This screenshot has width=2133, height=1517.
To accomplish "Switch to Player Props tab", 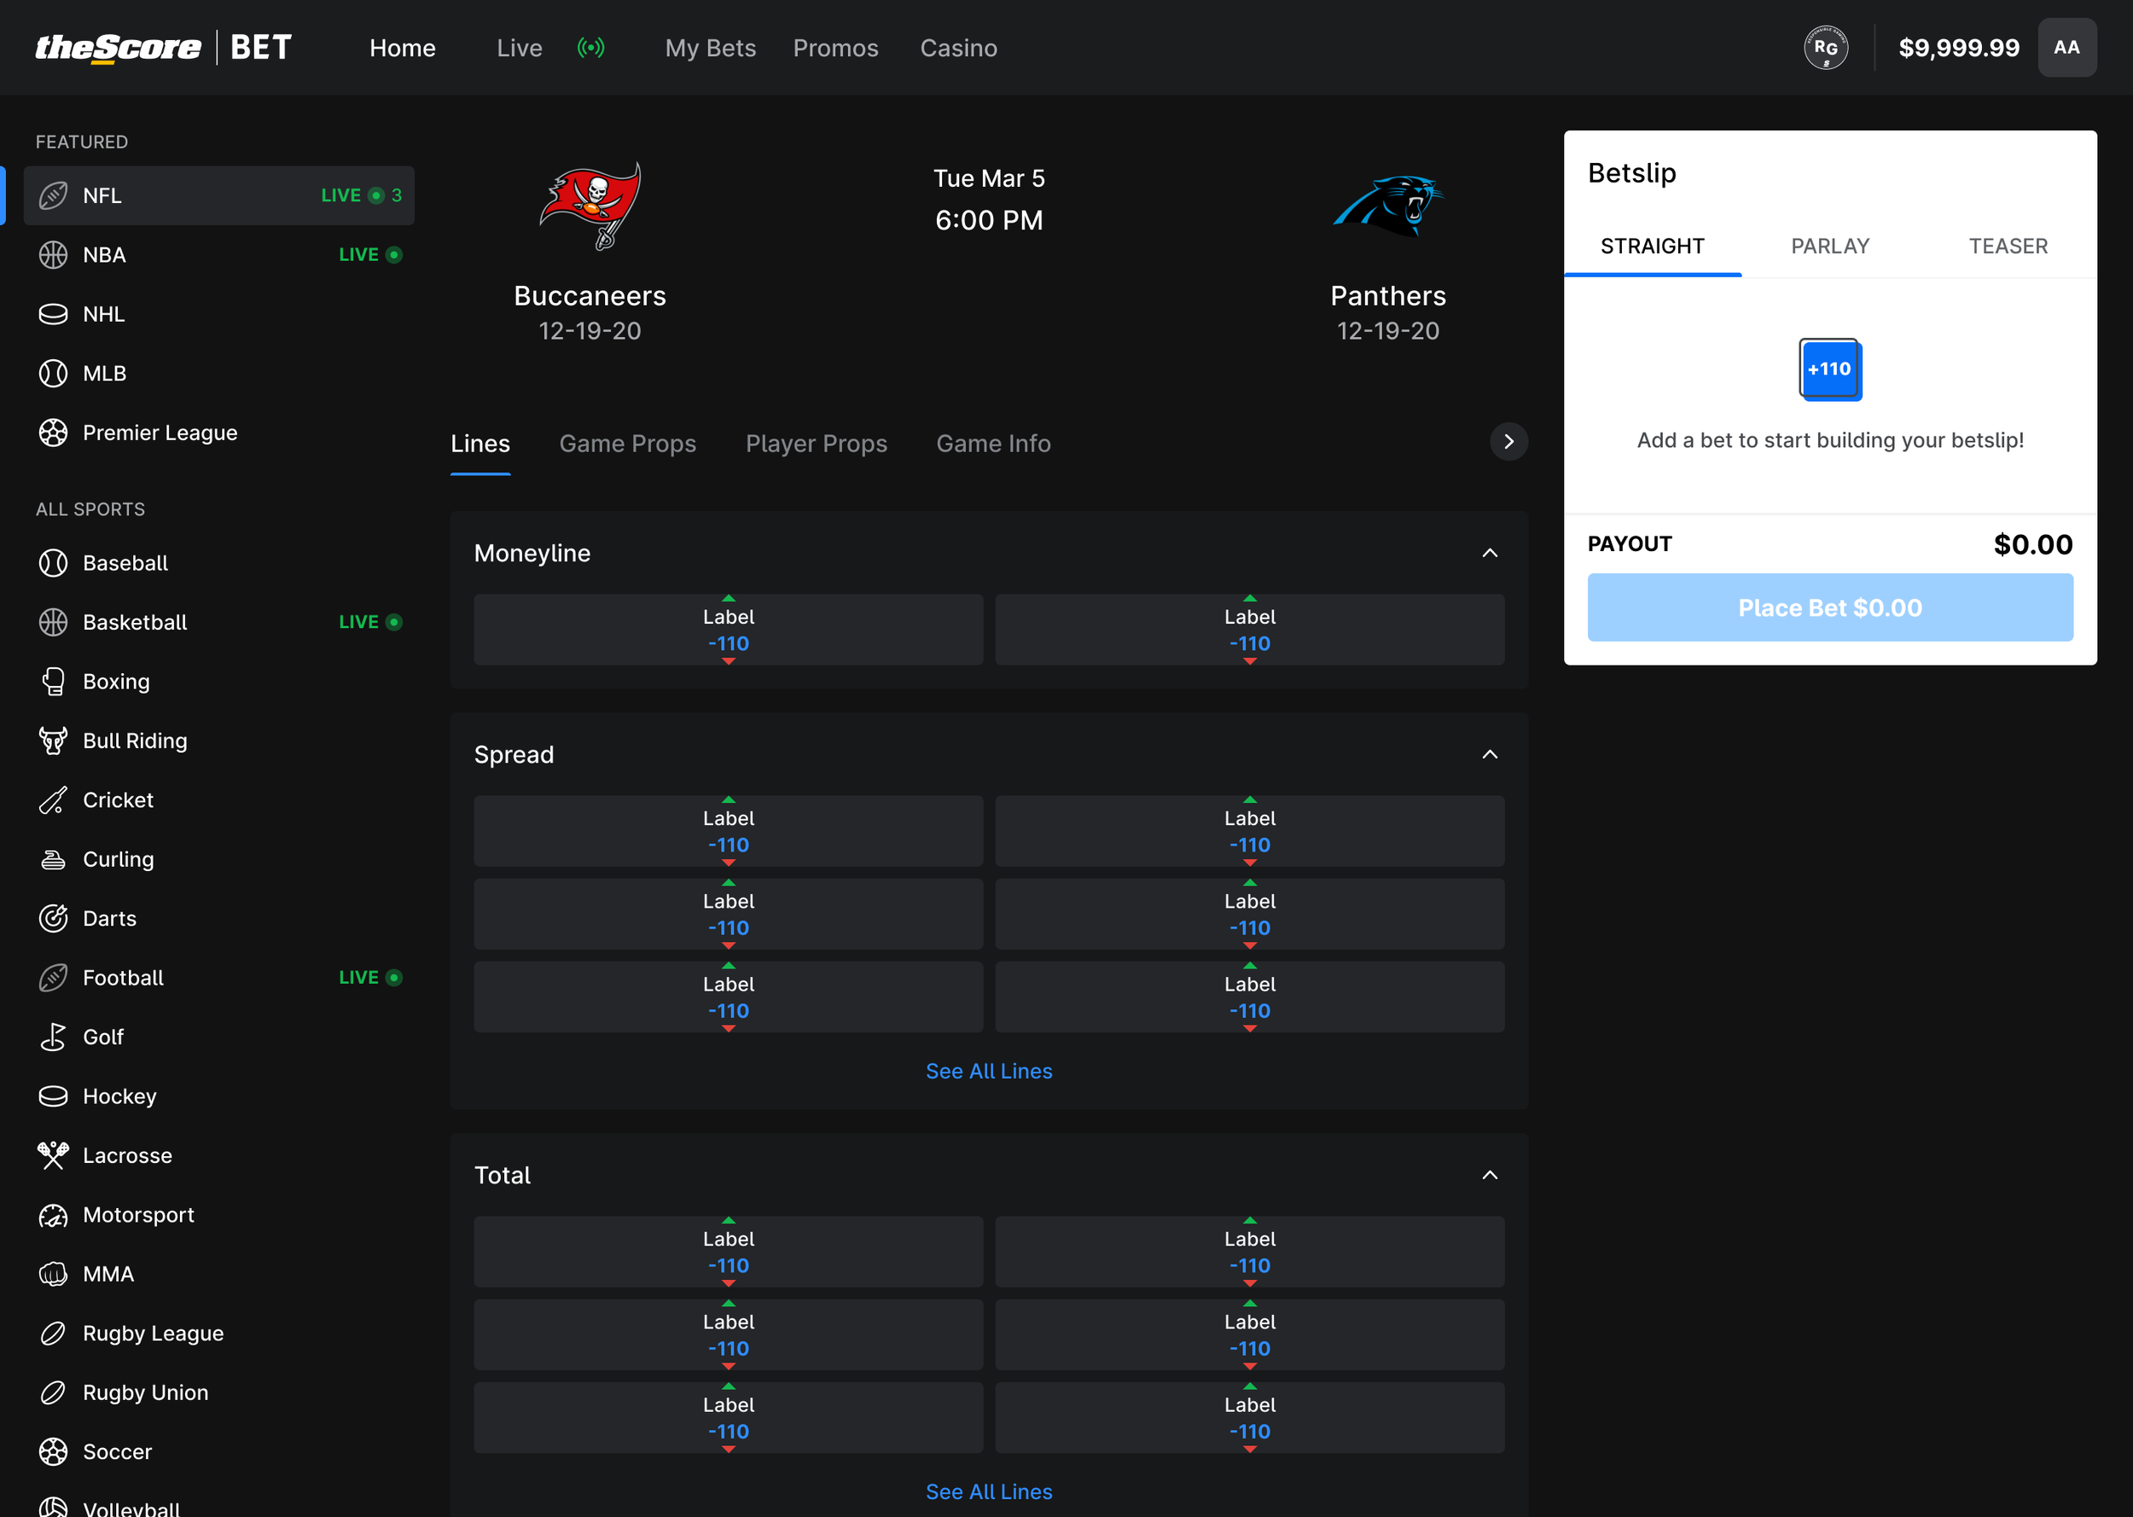I will (x=817, y=444).
